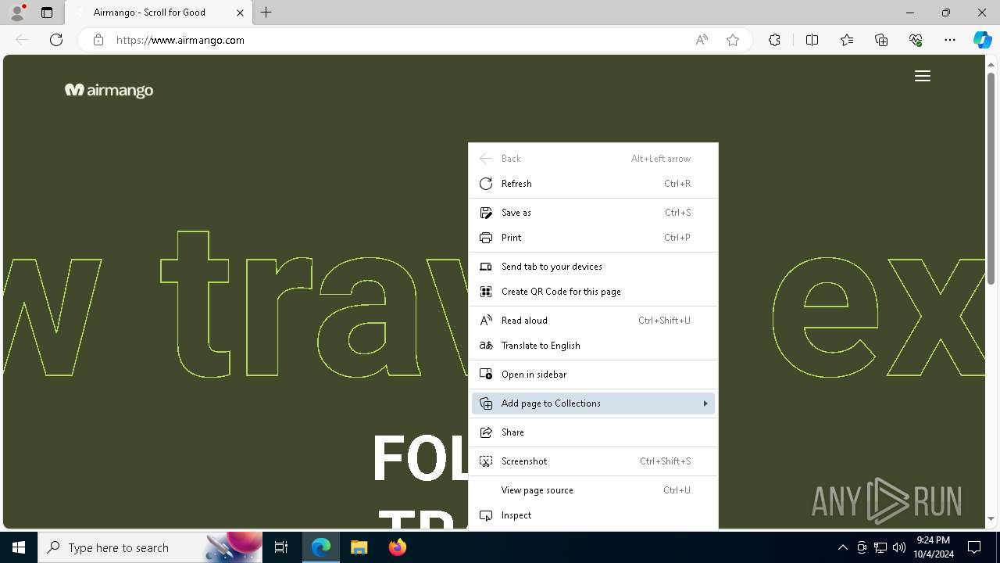The height and width of the screenshot is (563, 1000).
Task: Expand Add page to Collections submenu
Action: [x=593, y=403]
